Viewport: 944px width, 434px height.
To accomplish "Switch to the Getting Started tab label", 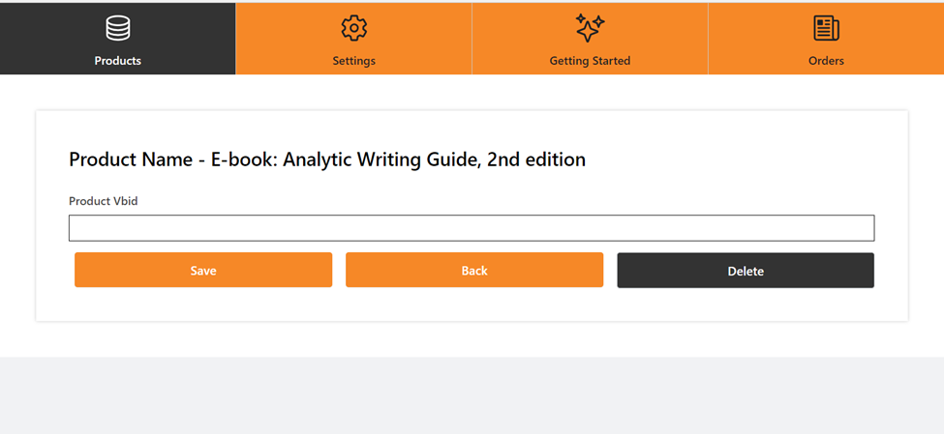I will [x=590, y=61].
